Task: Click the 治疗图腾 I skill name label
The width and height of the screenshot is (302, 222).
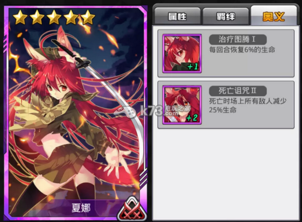Action: pos(238,40)
